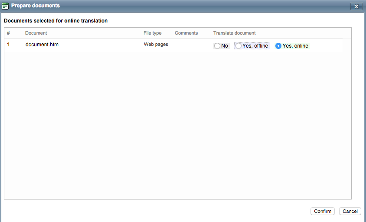The height and width of the screenshot is (222, 366).
Task: Click the Prepare documents title bar icon
Action: click(5, 6)
